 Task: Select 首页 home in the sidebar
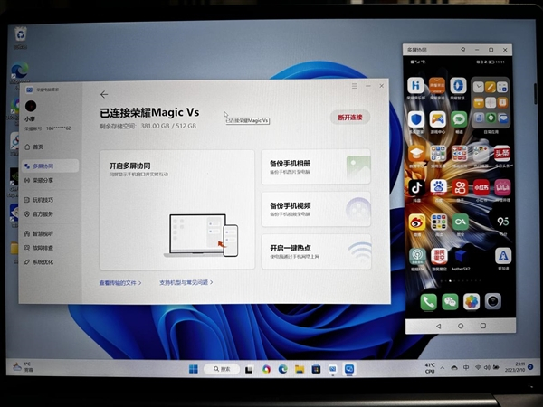coord(34,147)
